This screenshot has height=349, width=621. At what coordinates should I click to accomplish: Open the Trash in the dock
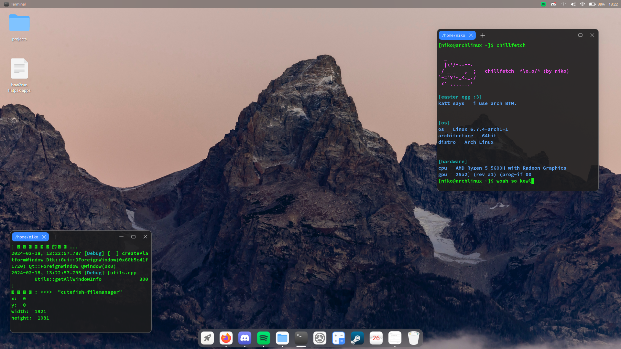coord(414,338)
